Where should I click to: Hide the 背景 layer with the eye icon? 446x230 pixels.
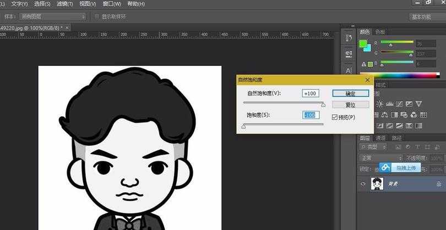point(363,184)
